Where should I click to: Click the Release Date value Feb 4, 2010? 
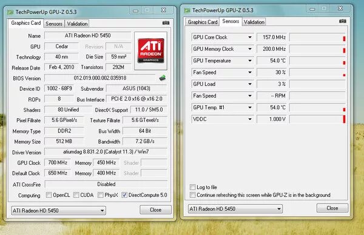(x=61, y=67)
